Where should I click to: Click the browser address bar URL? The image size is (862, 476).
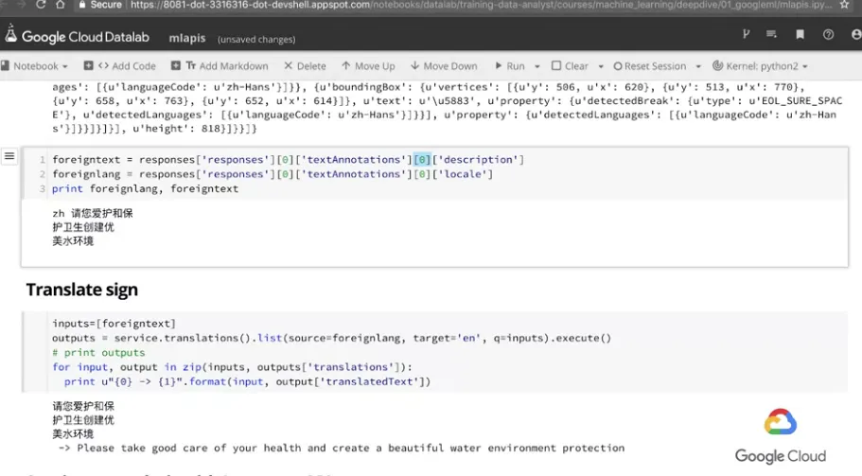click(481, 5)
